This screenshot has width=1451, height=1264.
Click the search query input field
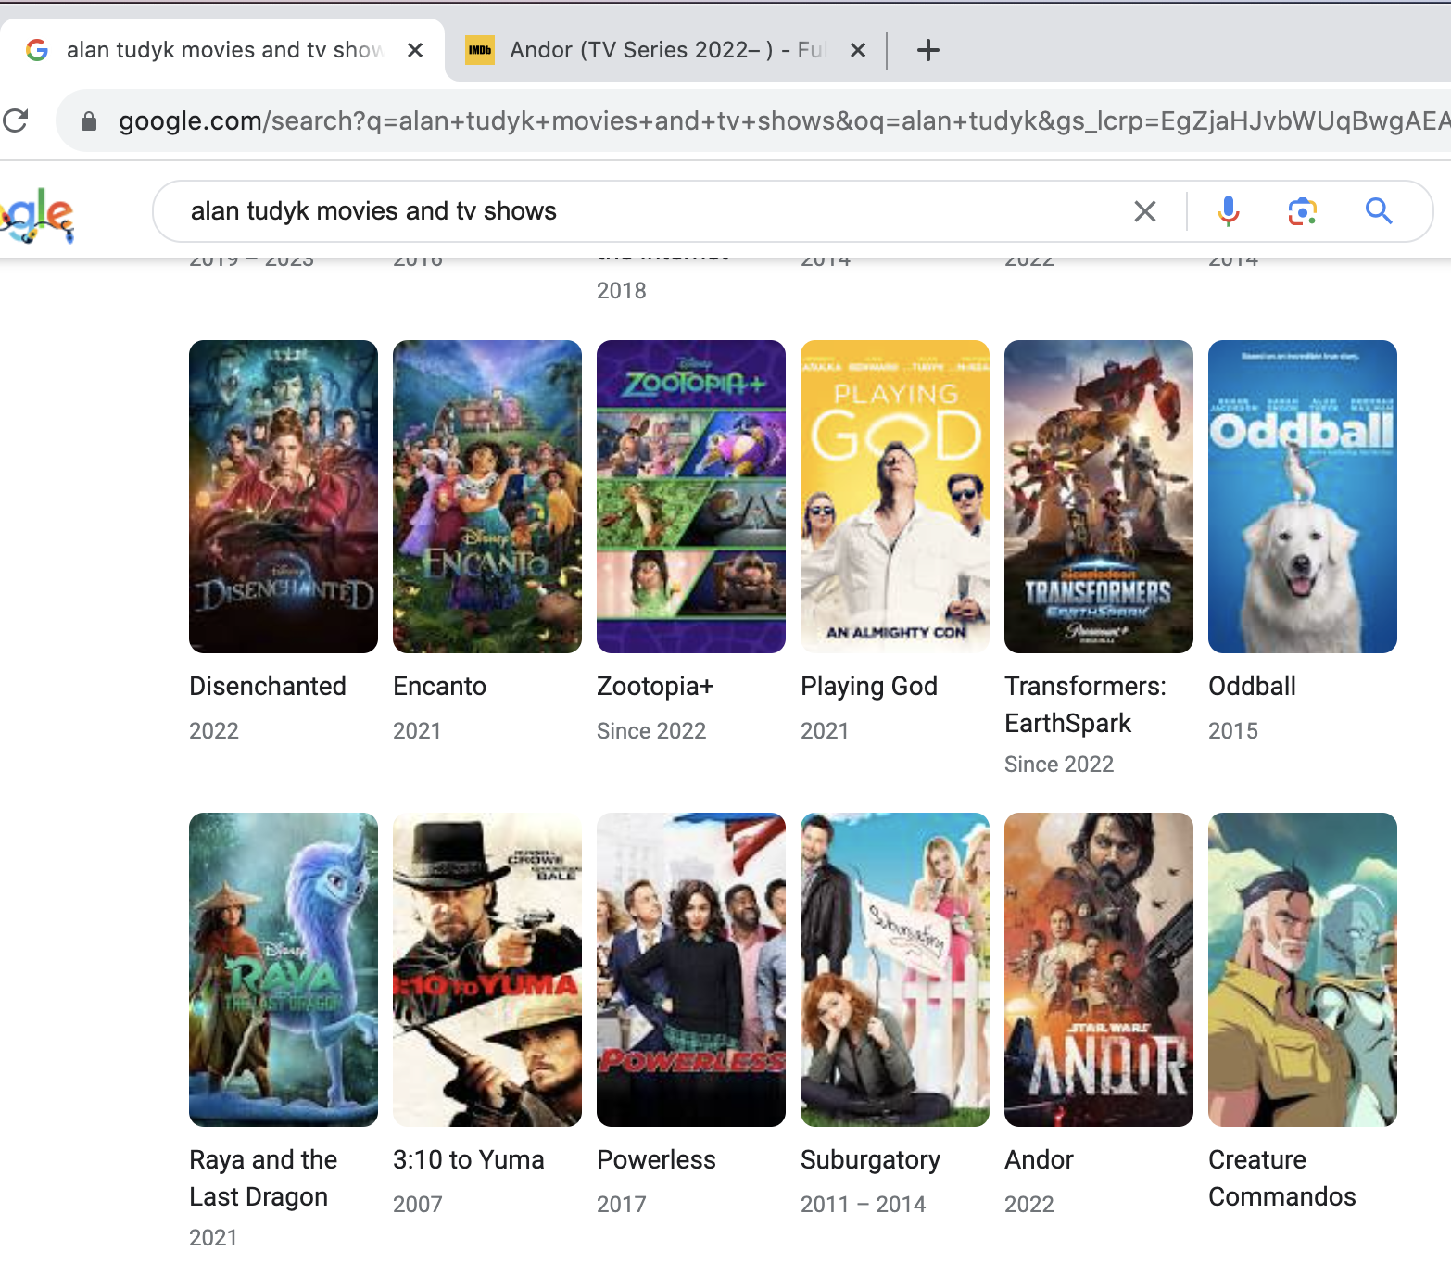649,211
